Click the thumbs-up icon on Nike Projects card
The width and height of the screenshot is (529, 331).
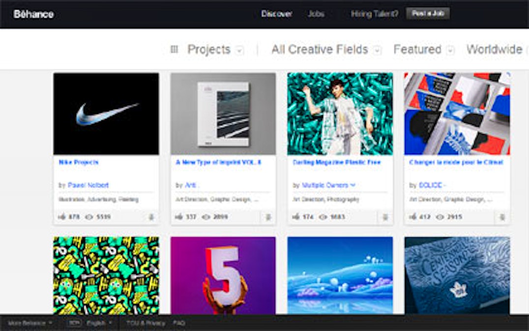62,217
